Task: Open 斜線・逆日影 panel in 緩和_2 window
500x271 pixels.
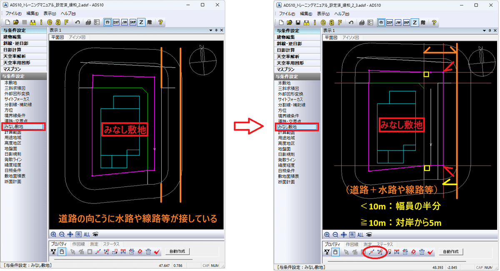Action: (x=24, y=43)
